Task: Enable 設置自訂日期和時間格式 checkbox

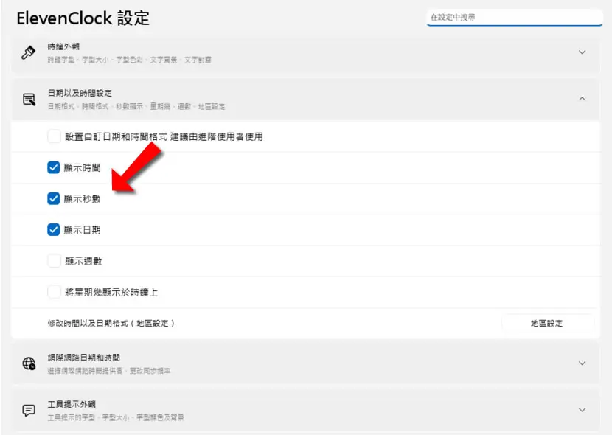Action: tap(54, 136)
